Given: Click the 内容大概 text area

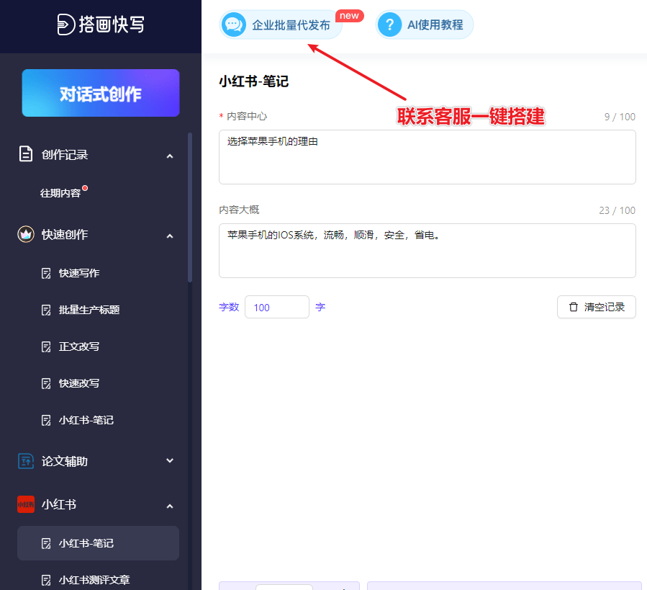Looking at the screenshot, I should click(x=427, y=251).
